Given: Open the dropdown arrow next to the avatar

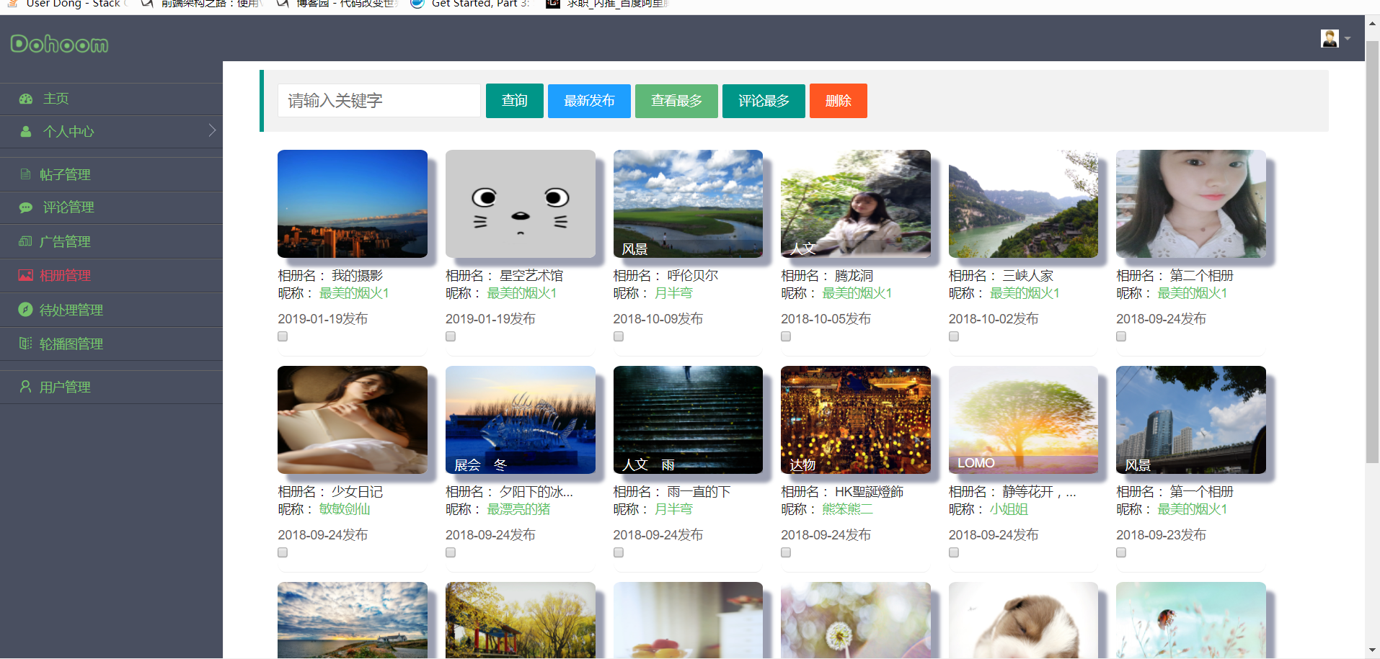Looking at the screenshot, I should [1347, 39].
